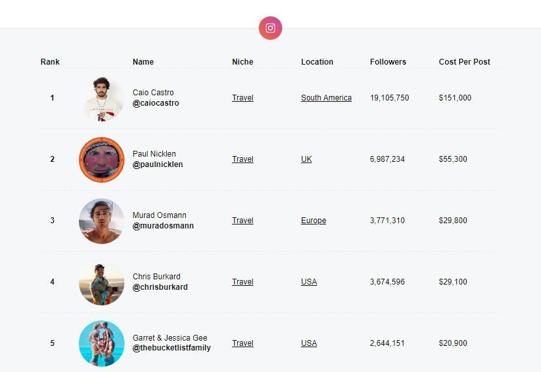
Task: Open Caio Castro's profile picture
Action: (x=102, y=99)
